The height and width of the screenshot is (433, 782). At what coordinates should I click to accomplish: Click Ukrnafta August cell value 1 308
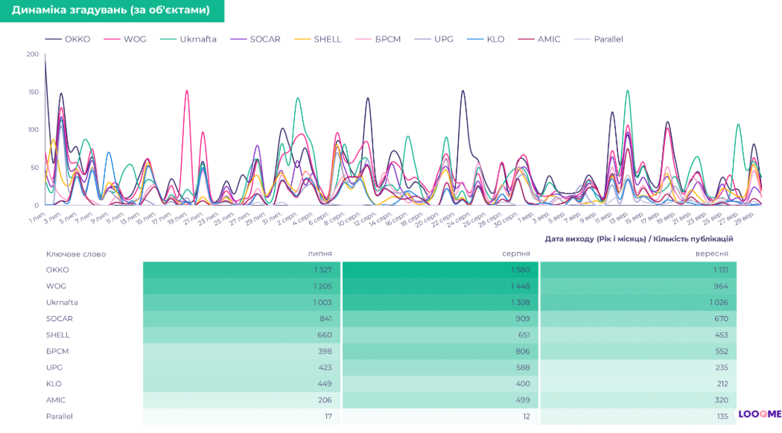coord(520,303)
